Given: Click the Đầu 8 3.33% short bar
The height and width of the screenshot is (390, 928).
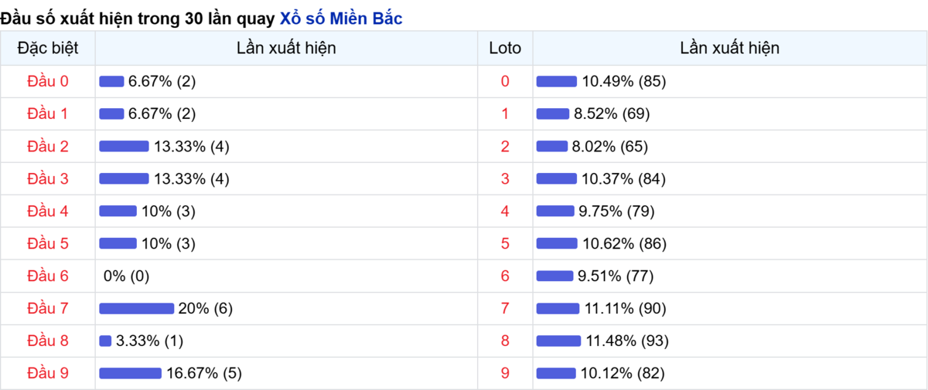Looking at the screenshot, I should [105, 341].
